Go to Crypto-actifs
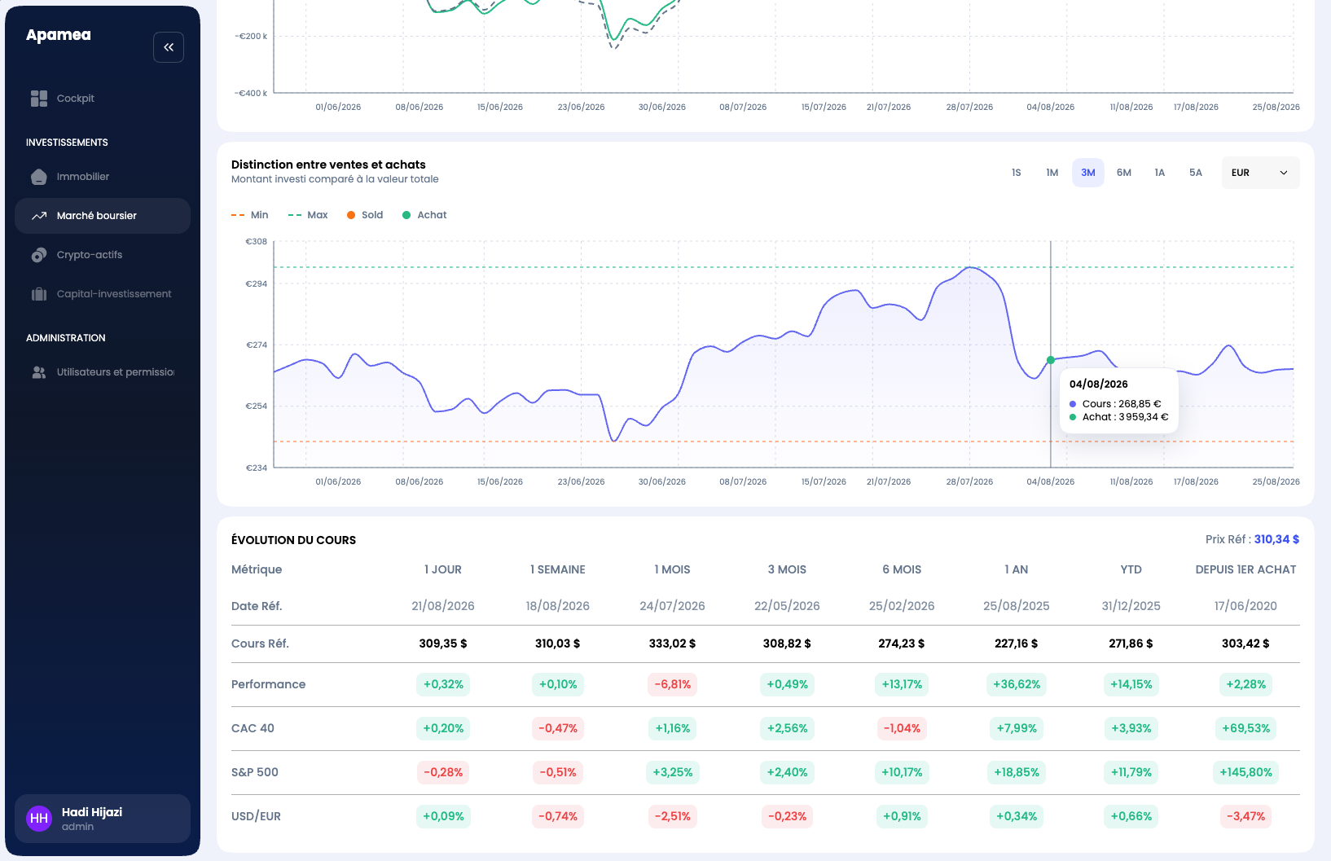Viewport: 1331px width, 861px height. 103,255
